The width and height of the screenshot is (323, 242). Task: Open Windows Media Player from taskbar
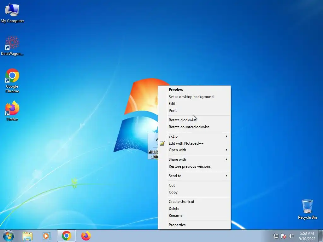[47, 236]
